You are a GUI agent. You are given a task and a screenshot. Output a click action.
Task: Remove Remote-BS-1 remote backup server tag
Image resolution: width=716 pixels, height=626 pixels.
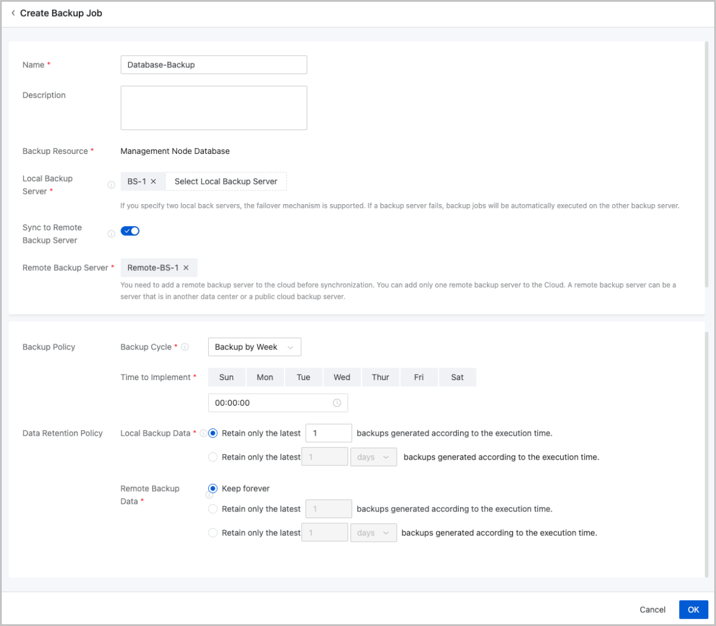pyautogui.click(x=186, y=268)
